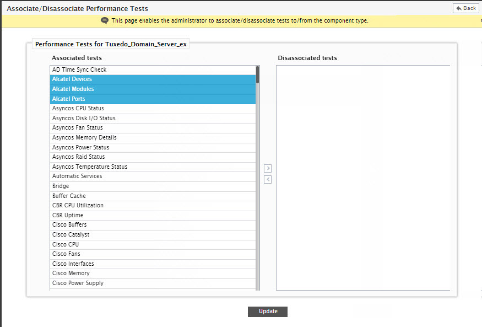Image resolution: width=482 pixels, height=327 pixels.
Task: Select Cisco Interfaces test
Action: point(153,264)
